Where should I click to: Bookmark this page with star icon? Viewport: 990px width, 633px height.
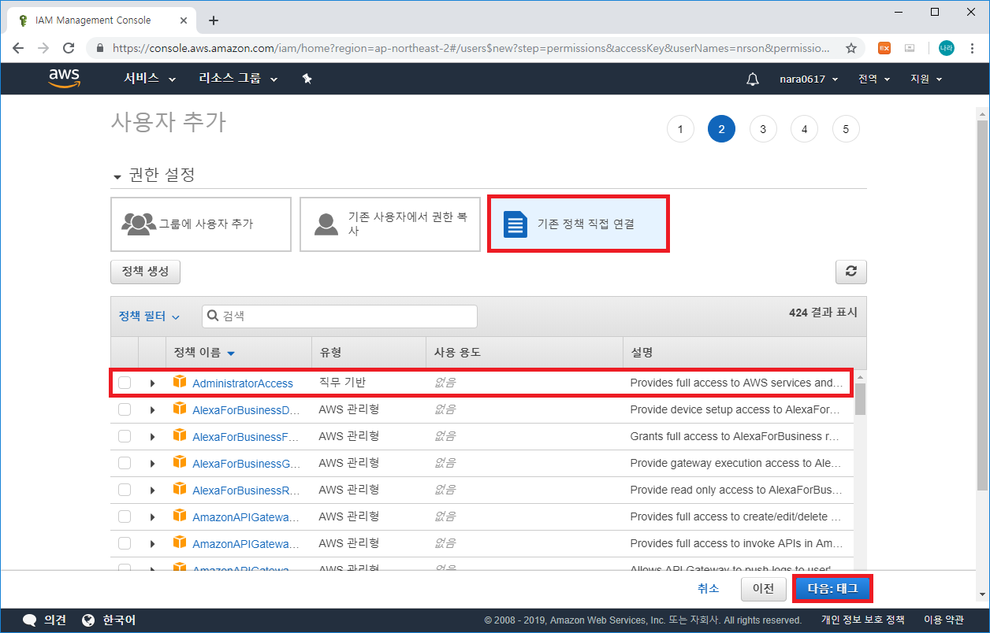coord(851,48)
